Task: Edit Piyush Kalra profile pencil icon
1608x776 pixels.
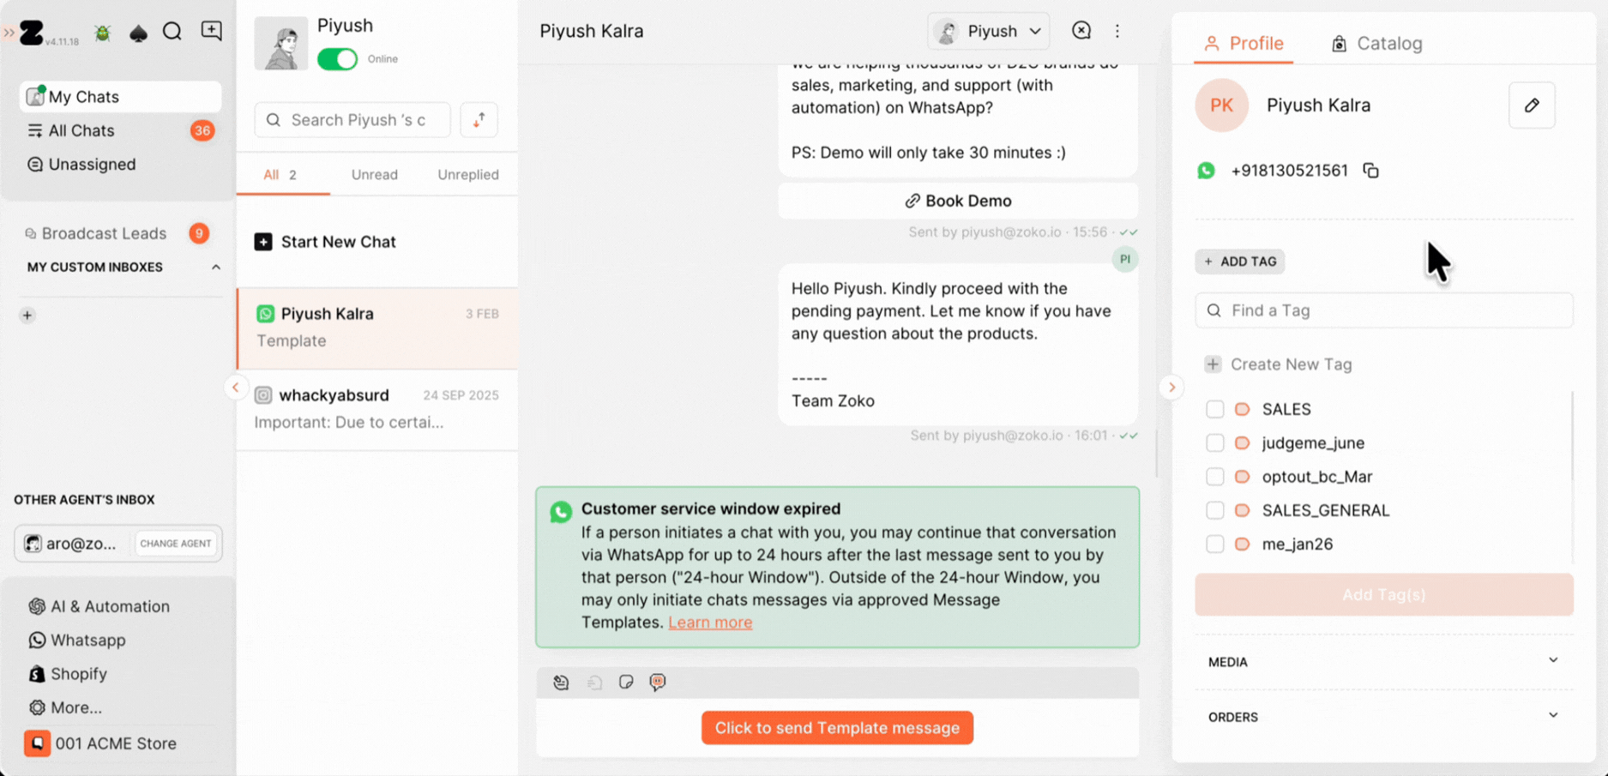Action: (x=1532, y=105)
